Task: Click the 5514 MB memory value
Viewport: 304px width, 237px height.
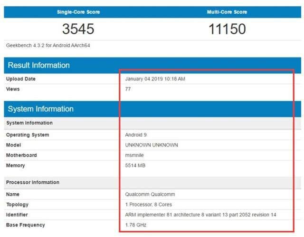Action: 135,166
